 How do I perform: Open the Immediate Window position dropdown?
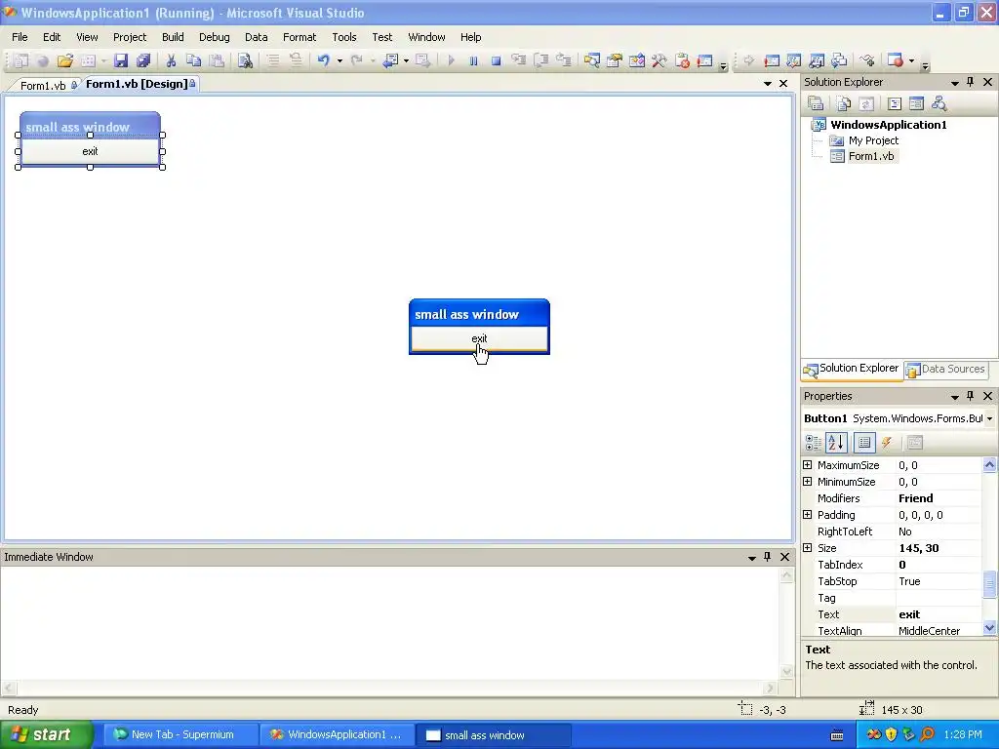coord(752,557)
